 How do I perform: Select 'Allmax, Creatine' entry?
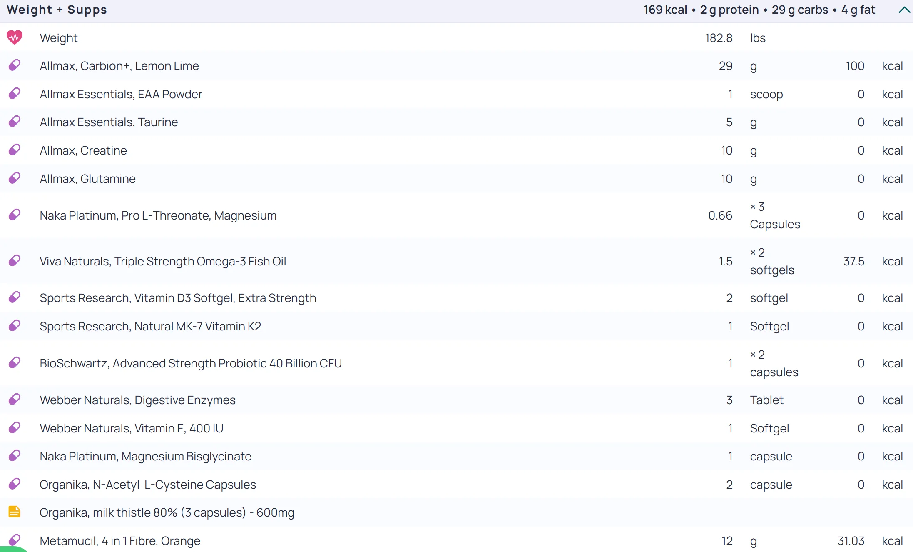(x=83, y=150)
